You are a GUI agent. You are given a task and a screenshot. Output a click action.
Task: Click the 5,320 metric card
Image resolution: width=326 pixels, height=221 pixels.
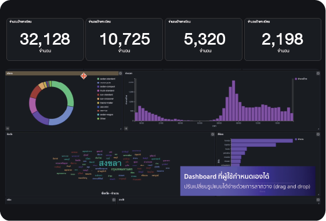click(204, 39)
